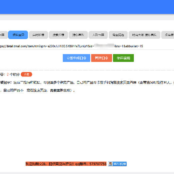Click the join QQ group button with avatar
This screenshot has width=174, height=174.
(x=117, y=164)
